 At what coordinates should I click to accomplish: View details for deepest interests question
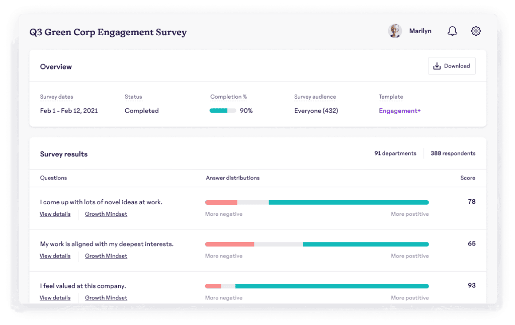(55, 256)
